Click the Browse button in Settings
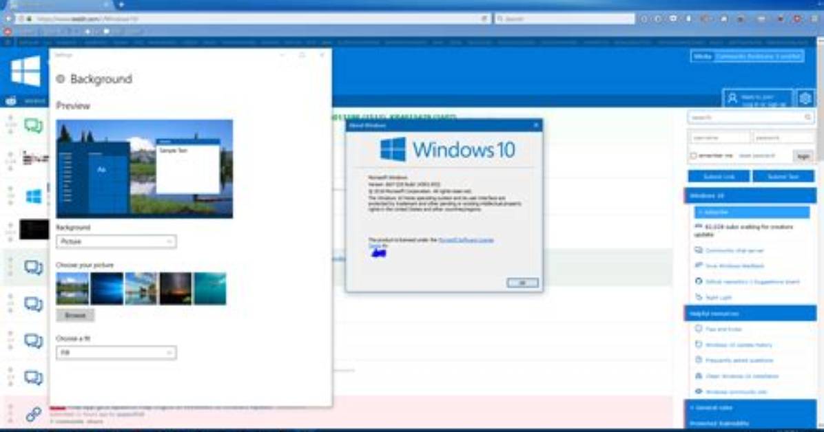This screenshot has height=432, width=824. click(x=75, y=315)
